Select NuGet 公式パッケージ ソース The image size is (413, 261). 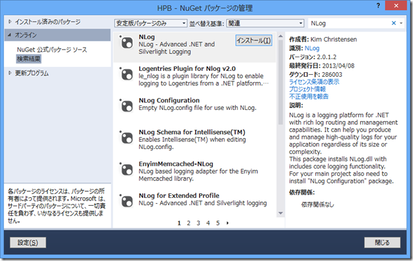pos(52,49)
